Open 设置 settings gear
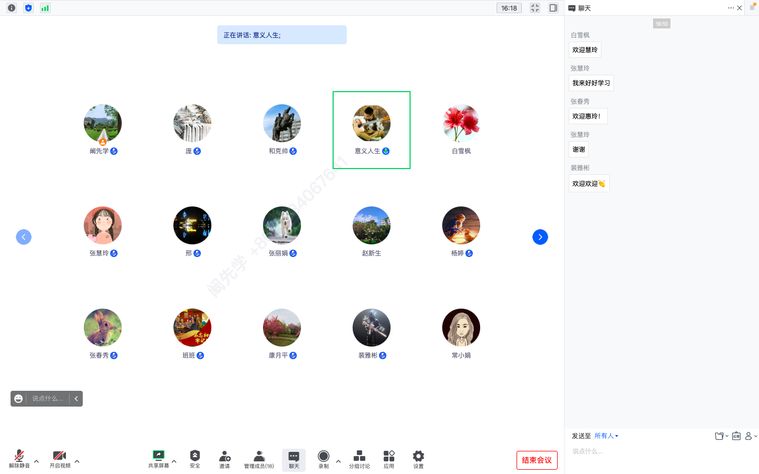Viewport: 759px width, 474px height. coord(419,458)
